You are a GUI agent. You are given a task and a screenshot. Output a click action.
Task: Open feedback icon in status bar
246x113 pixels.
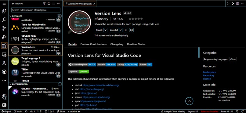click(237, 111)
